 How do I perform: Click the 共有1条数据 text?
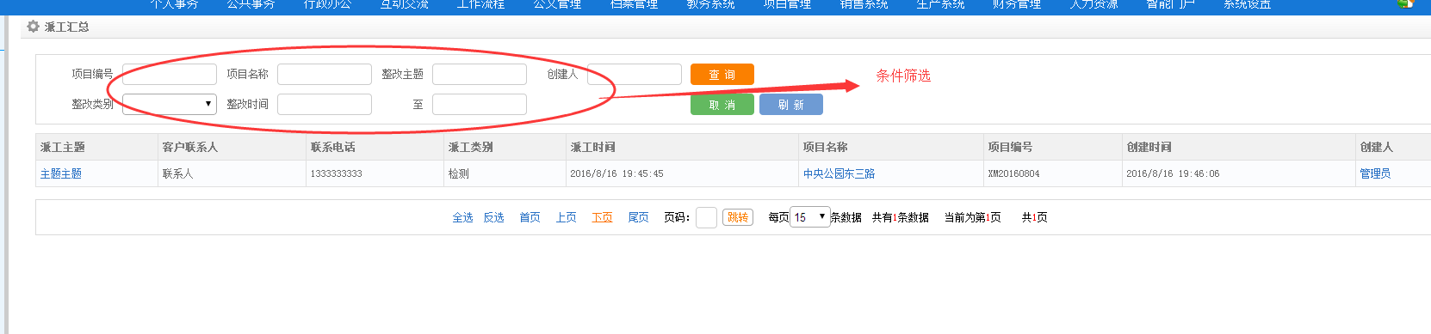[901, 218]
